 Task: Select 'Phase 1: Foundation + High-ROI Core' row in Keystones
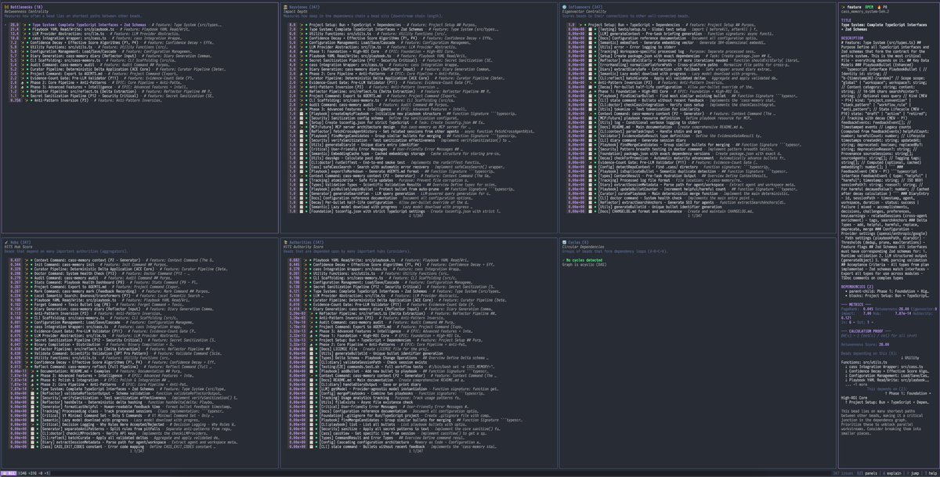pos(372,51)
